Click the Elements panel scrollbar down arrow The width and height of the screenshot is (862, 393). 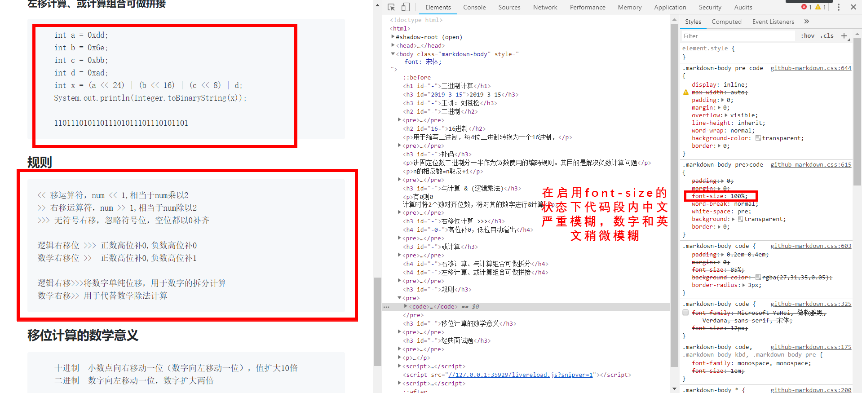(x=674, y=389)
